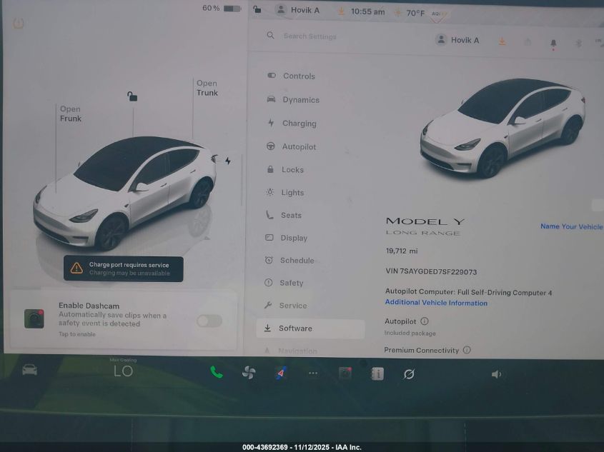This screenshot has height=452, width=604.
Task: Open the Dashcam viewer icon
Action: 345,373
